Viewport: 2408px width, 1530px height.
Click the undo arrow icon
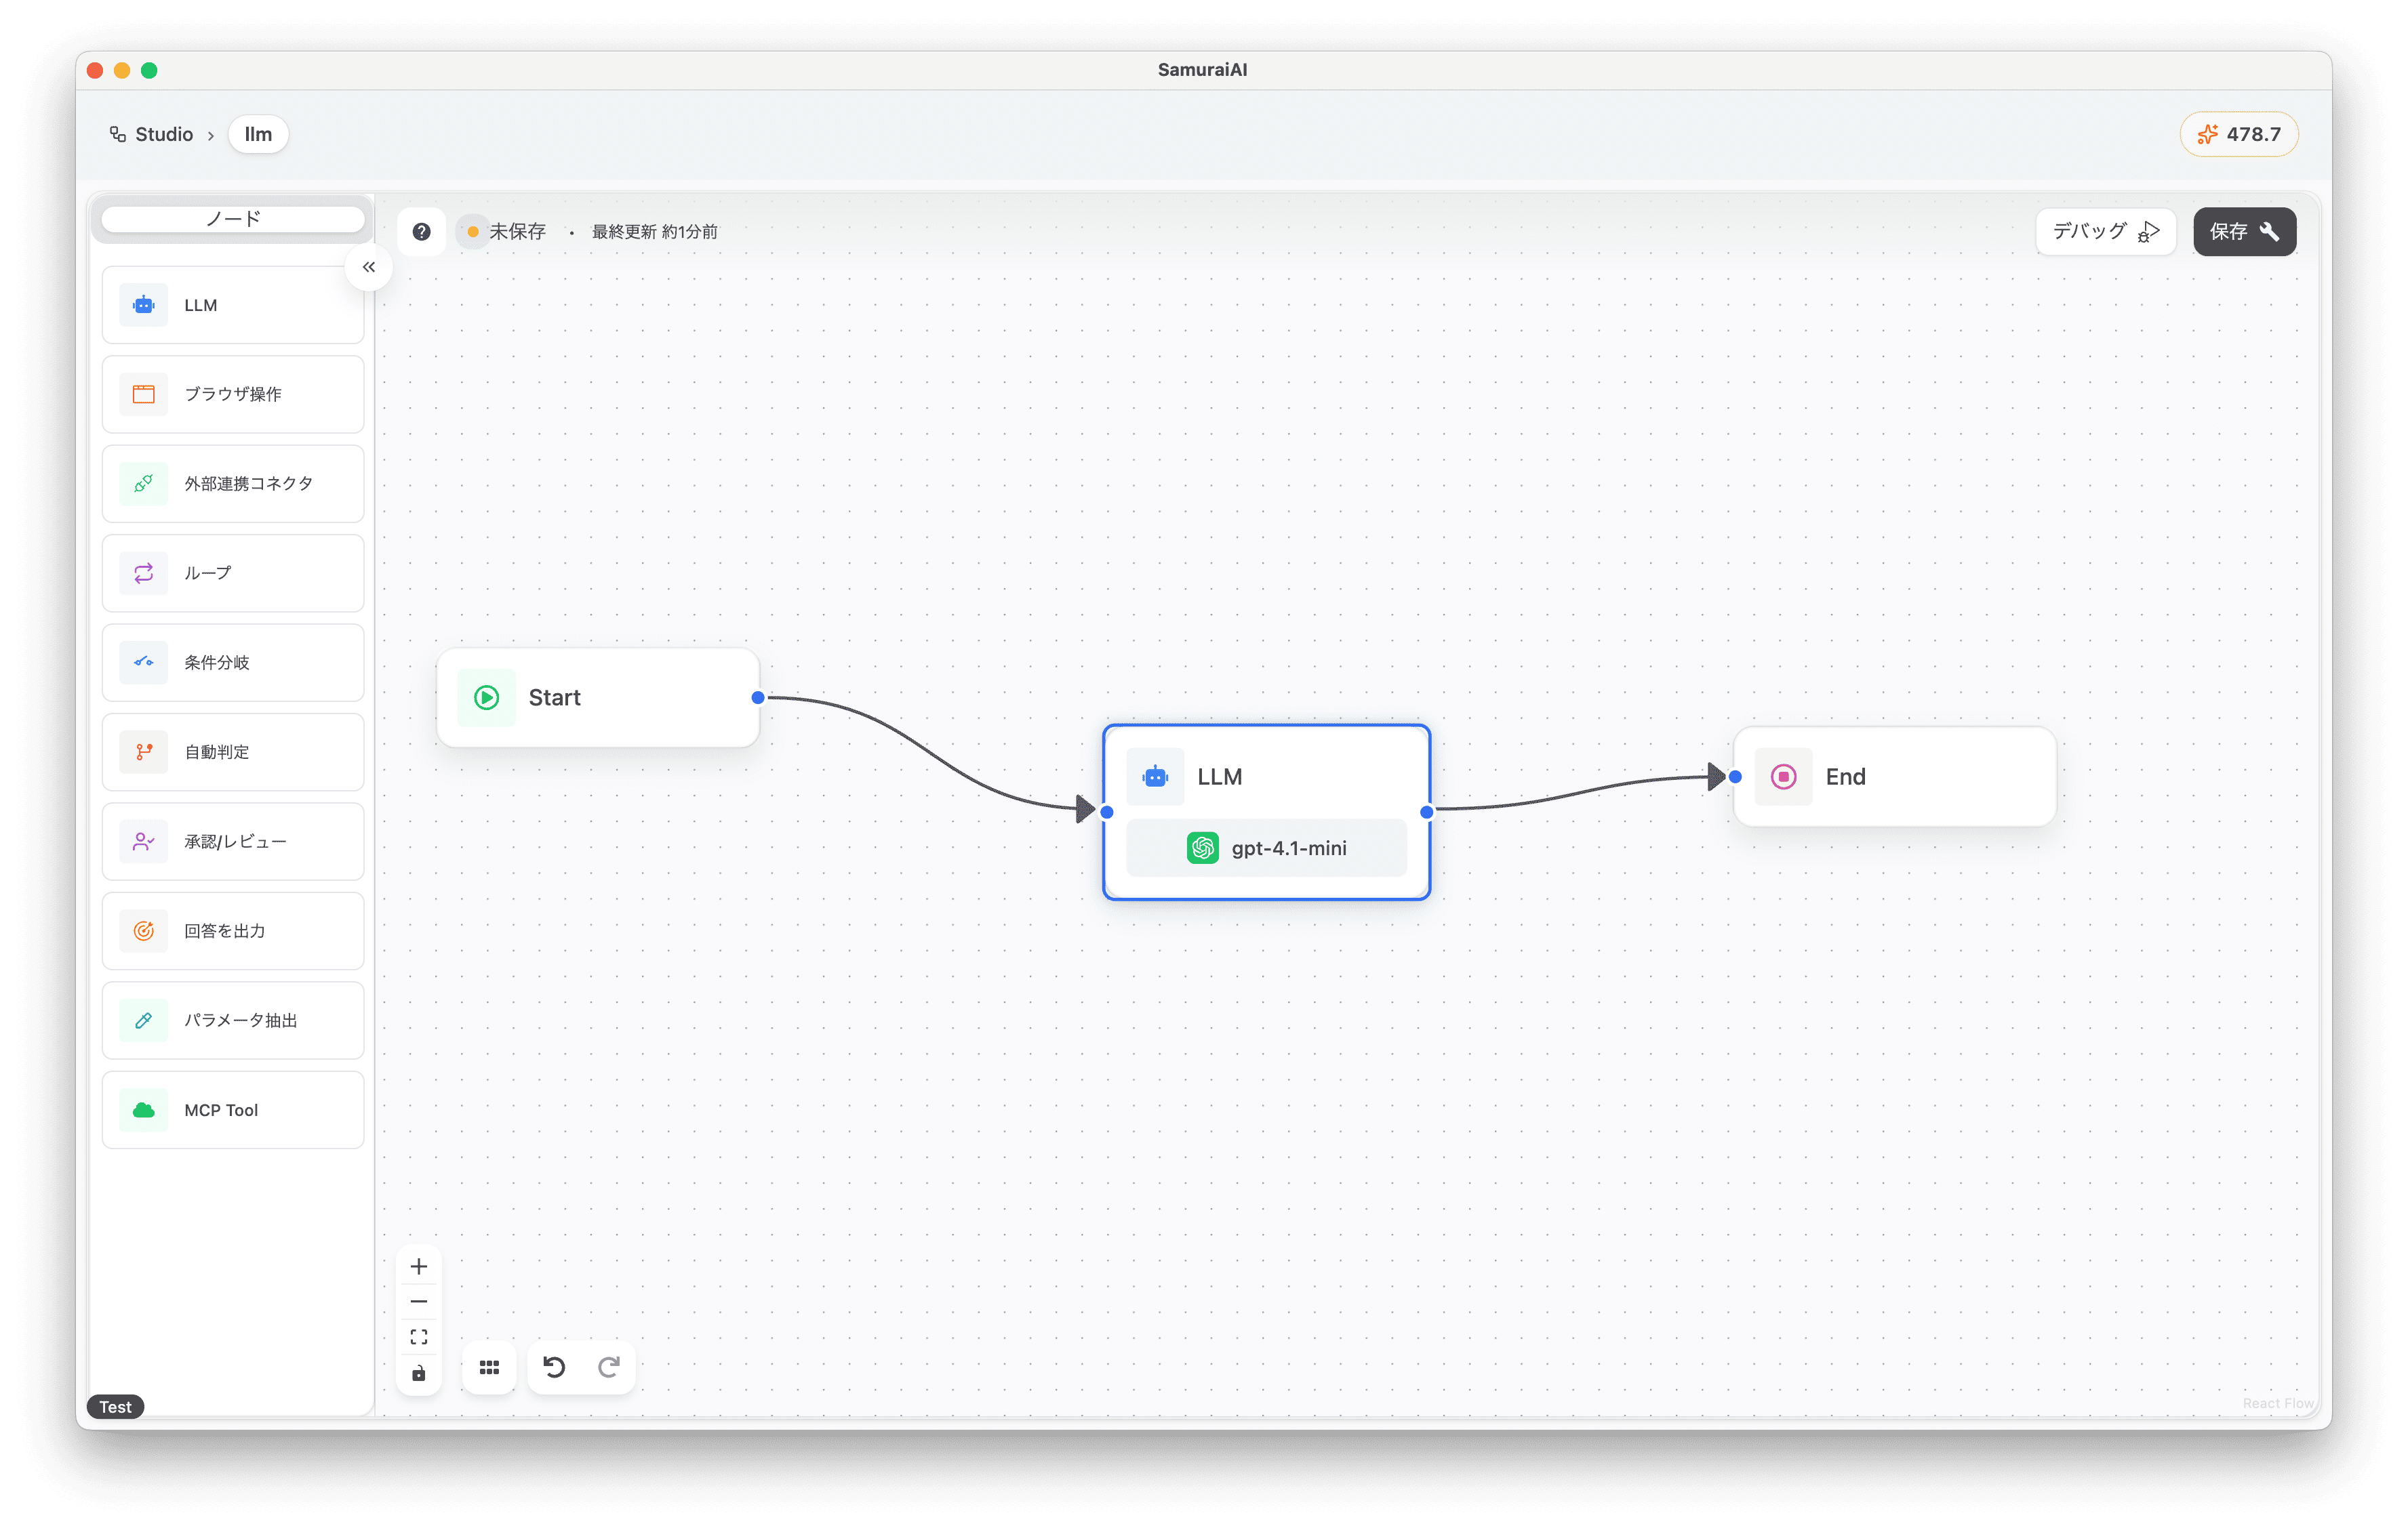[554, 1367]
